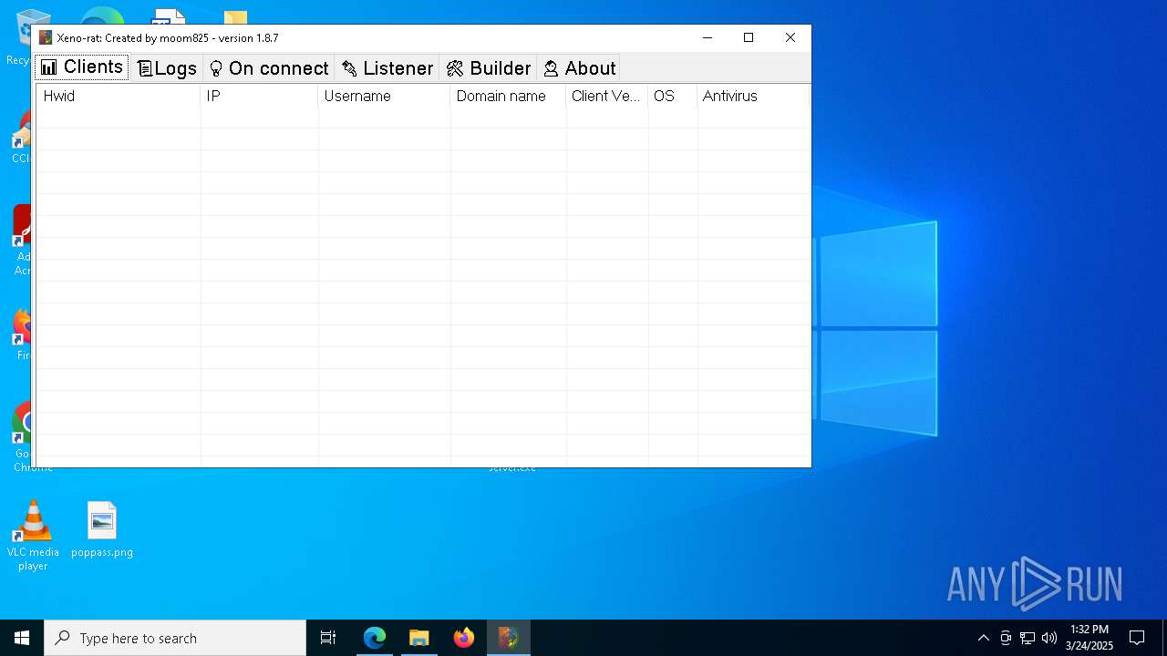1167x656 pixels.
Task: Select the Recycle Bin desktop icon
Action: click(x=20, y=36)
